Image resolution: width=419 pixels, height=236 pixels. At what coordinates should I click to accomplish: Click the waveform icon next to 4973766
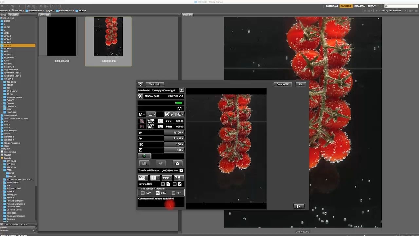point(181,96)
